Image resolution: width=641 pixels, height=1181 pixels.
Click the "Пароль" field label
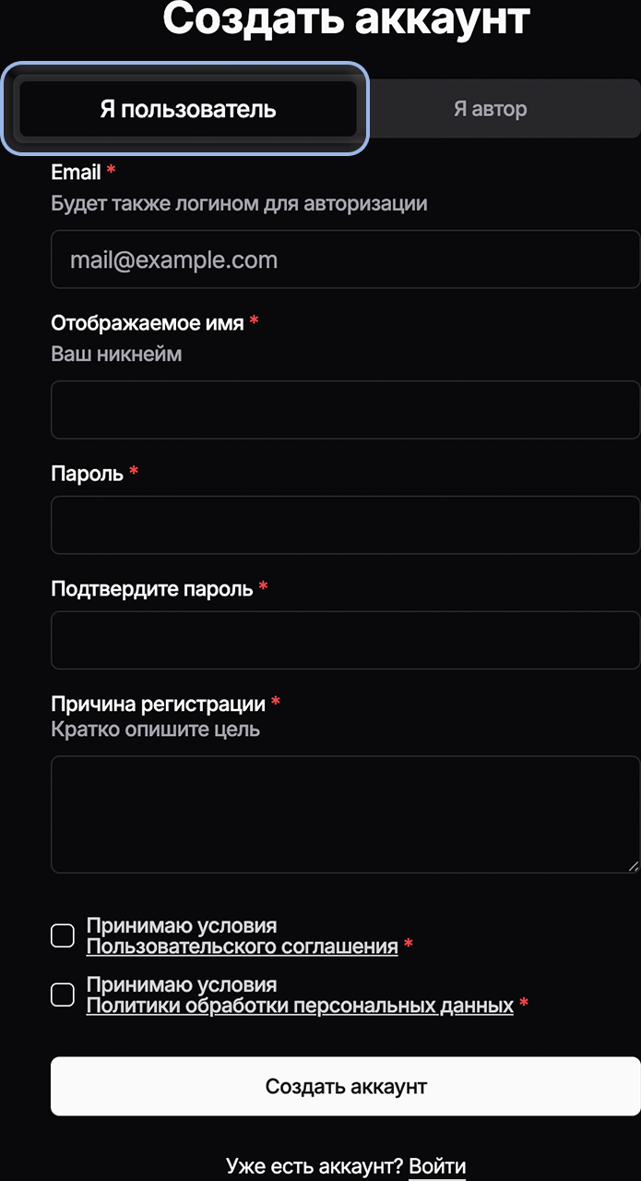[x=87, y=474]
